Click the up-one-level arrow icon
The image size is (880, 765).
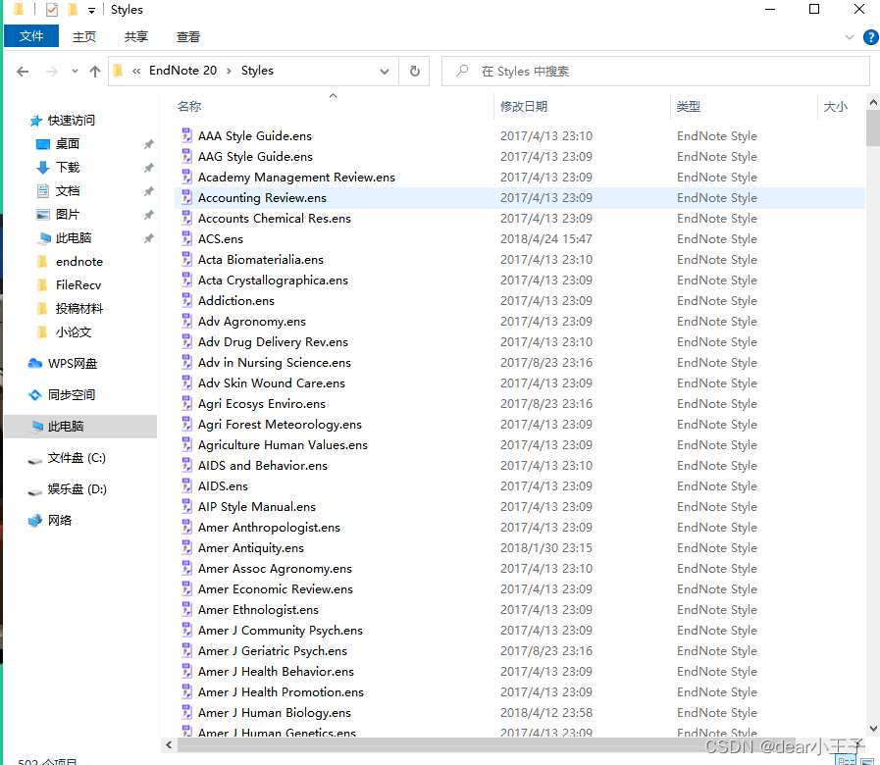tap(95, 72)
